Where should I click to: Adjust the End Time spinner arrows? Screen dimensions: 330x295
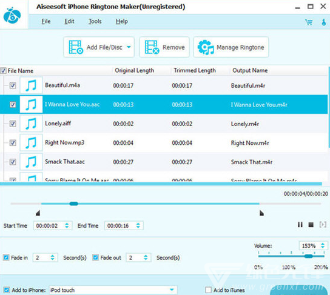point(138,226)
